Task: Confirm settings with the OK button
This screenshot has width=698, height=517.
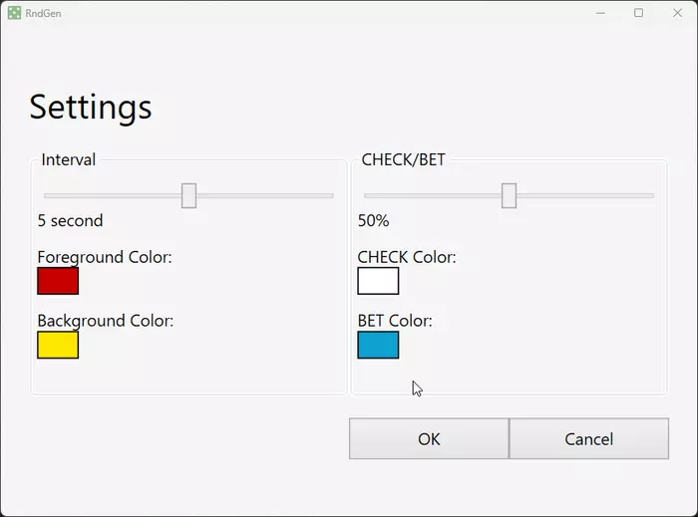Action: [x=429, y=438]
